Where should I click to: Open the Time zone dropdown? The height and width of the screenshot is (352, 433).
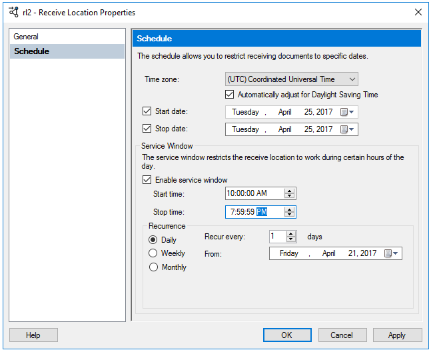[x=292, y=79]
